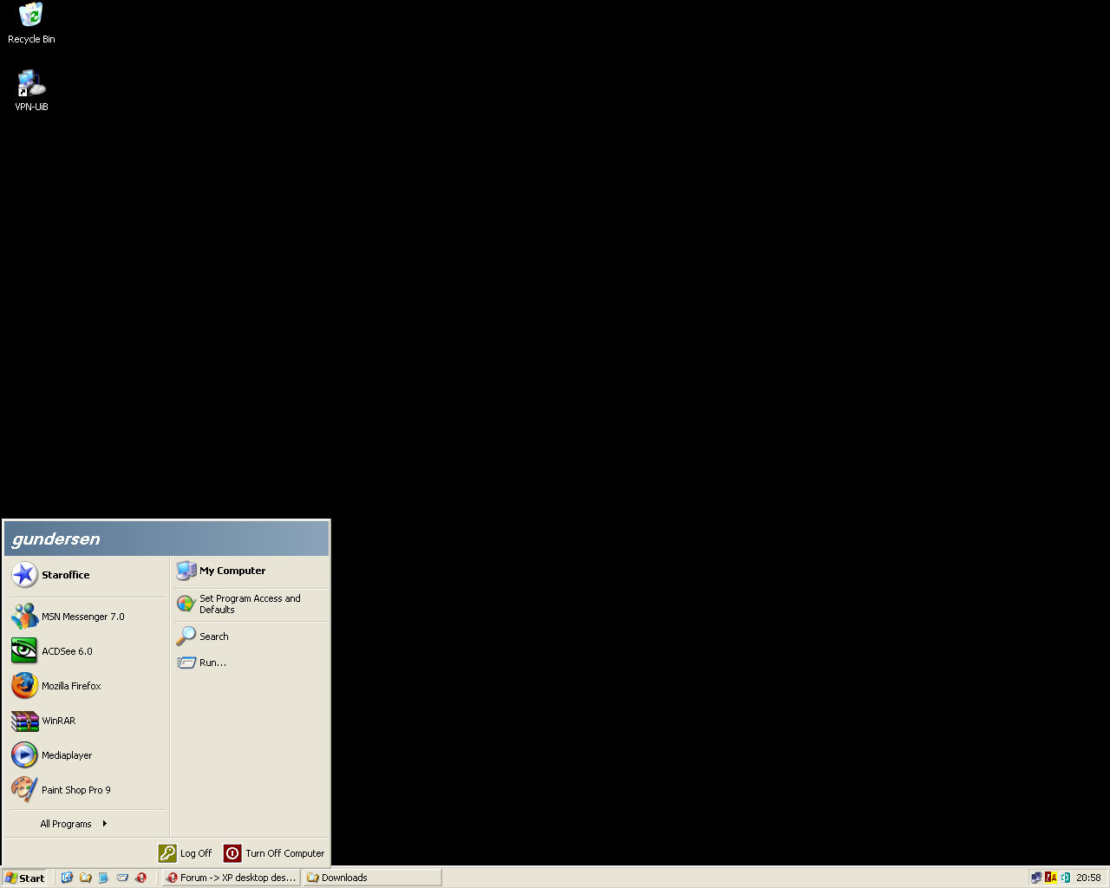Click the 20:58 system clock
The image size is (1110, 888).
click(1088, 878)
